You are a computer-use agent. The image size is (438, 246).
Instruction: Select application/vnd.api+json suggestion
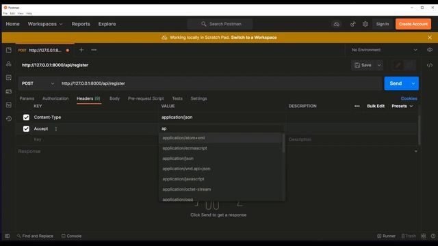tap(220, 169)
